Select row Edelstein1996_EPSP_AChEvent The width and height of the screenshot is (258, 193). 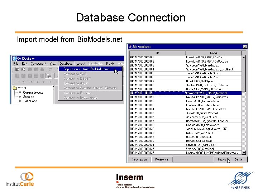click(x=186, y=57)
